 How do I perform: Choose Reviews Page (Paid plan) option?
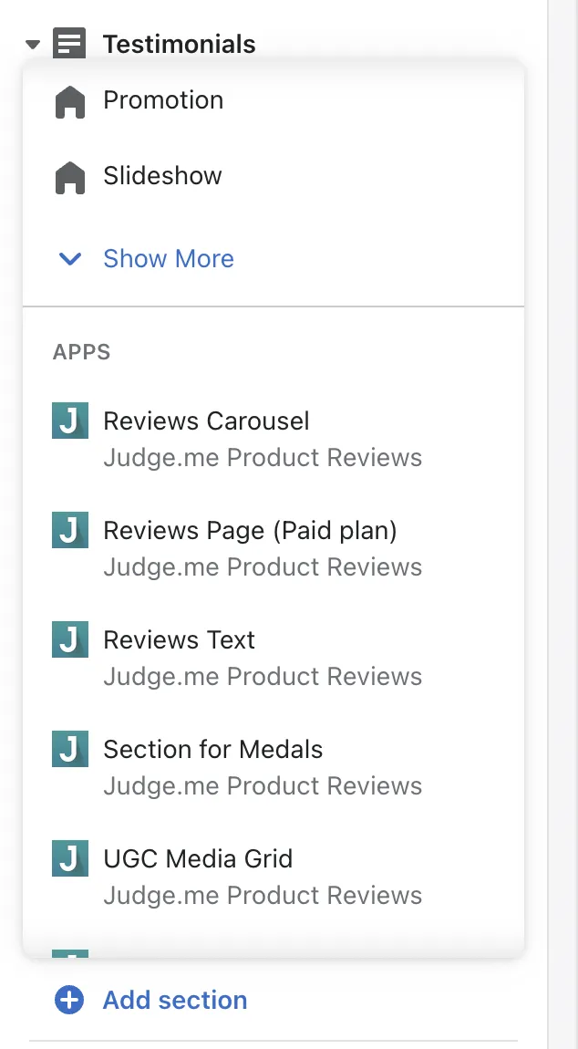coord(274,547)
